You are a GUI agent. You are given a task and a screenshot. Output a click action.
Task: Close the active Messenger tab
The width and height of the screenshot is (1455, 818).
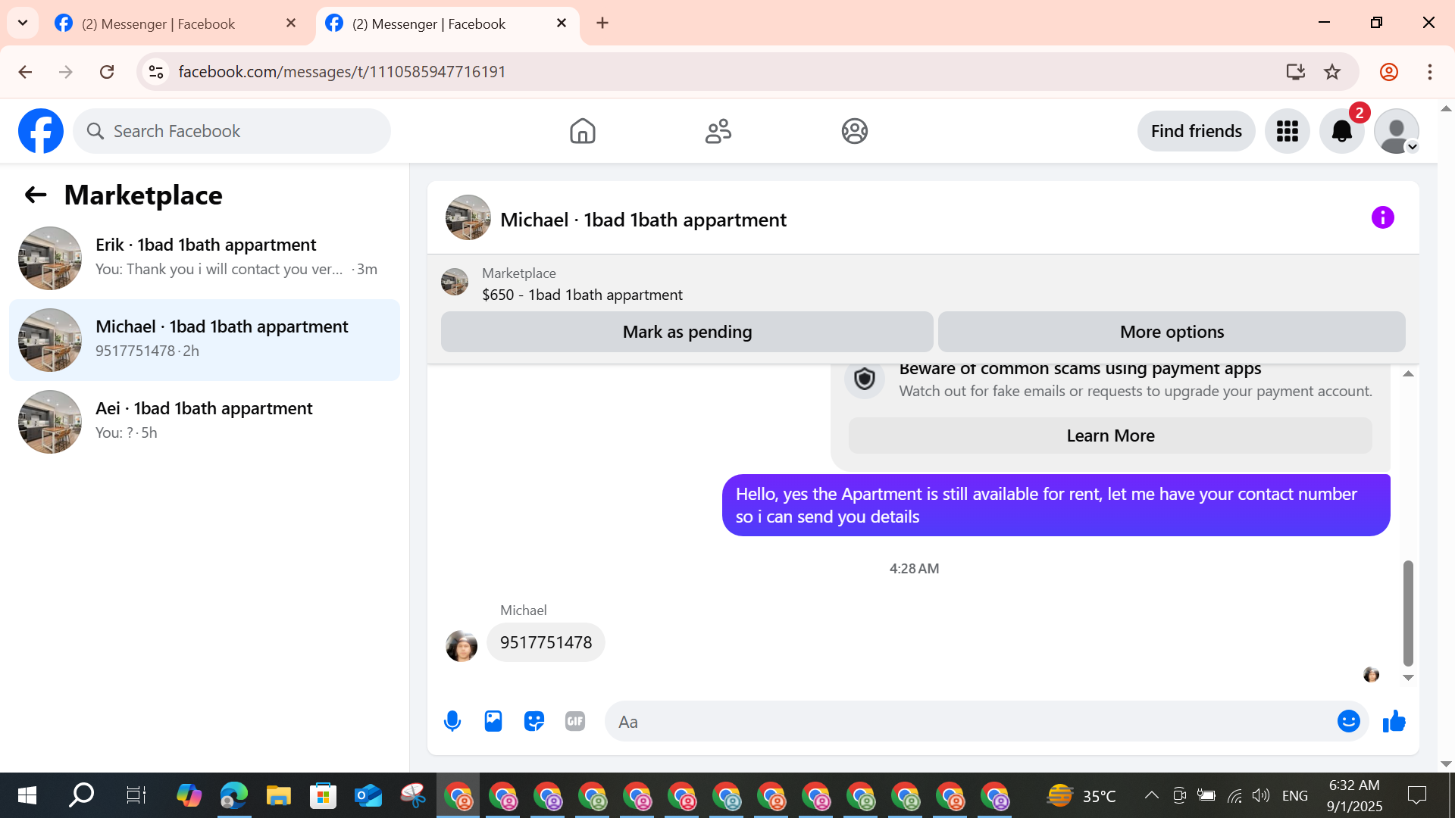tap(562, 23)
